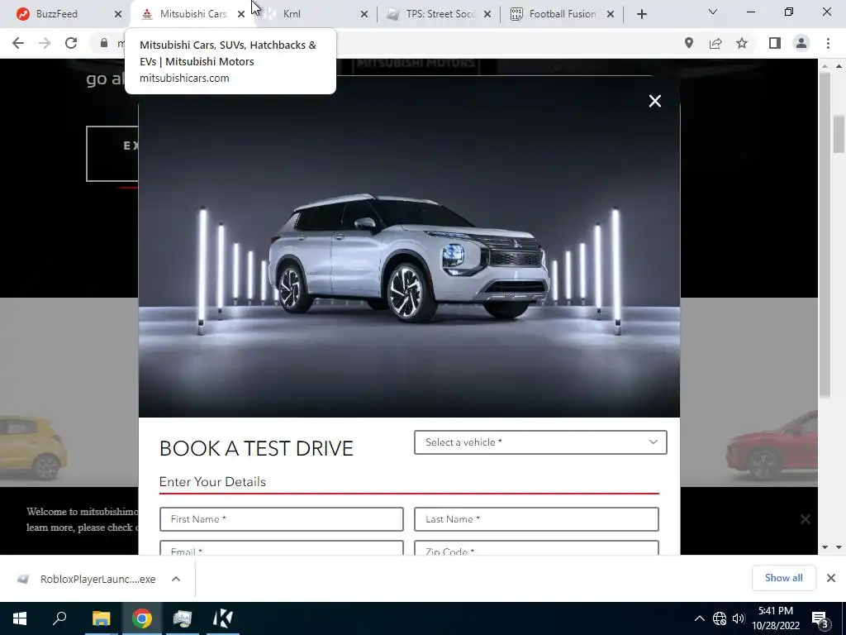Open a new browser tab
Image resolution: width=846 pixels, height=635 pixels.
pyautogui.click(x=641, y=14)
